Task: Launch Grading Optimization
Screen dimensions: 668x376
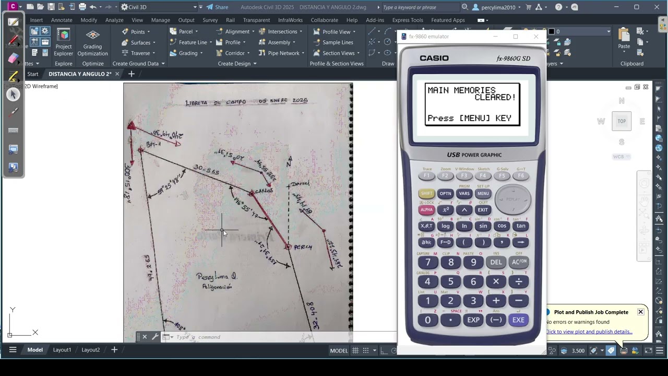Action: pyautogui.click(x=92, y=42)
